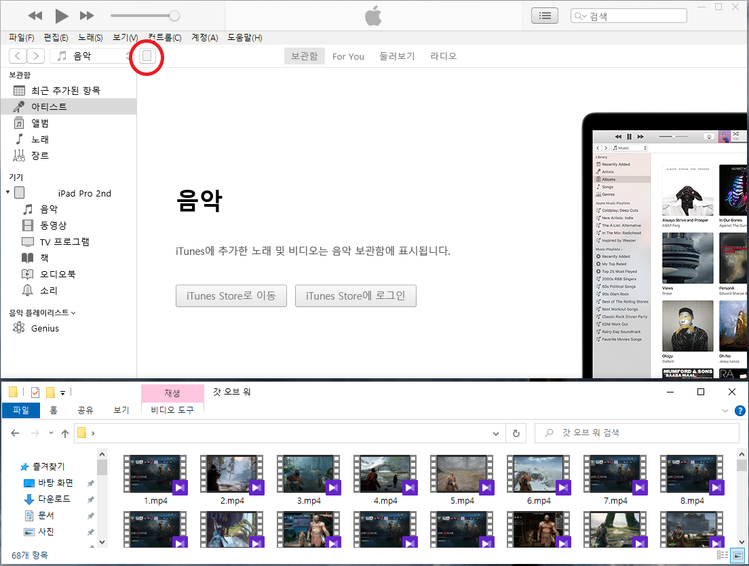Image resolution: width=749 pixels, height=566 pixels.
Task: Expand the Explorer address bar history dropdown
Action: pos(496,433)
